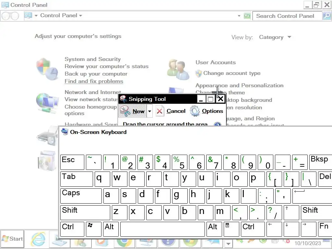Image resolution: width=332 pixels, height=249 pixels.
Task: Click the Bksp key on keyboard
Action: tap(321, 162)
